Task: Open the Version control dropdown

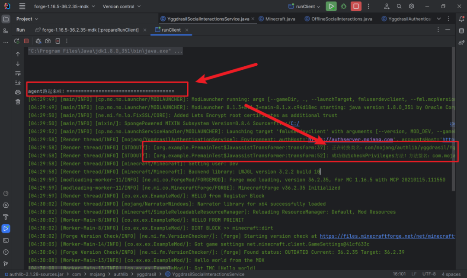Action: 122,6
